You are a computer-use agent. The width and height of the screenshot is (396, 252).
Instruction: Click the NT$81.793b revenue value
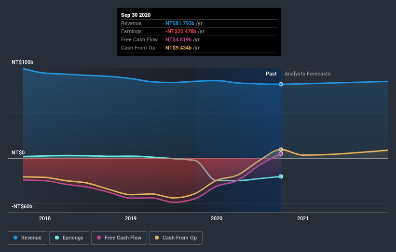coord(180,23)
